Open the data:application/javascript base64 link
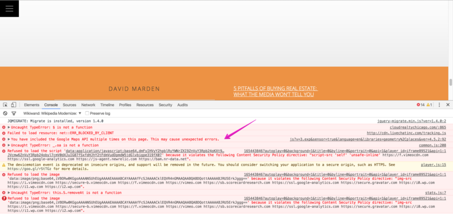The image size is (453, 214). click(145, 151)
